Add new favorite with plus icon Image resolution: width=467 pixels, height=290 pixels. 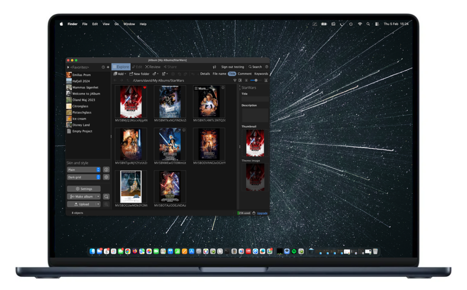tap(108, 67)
